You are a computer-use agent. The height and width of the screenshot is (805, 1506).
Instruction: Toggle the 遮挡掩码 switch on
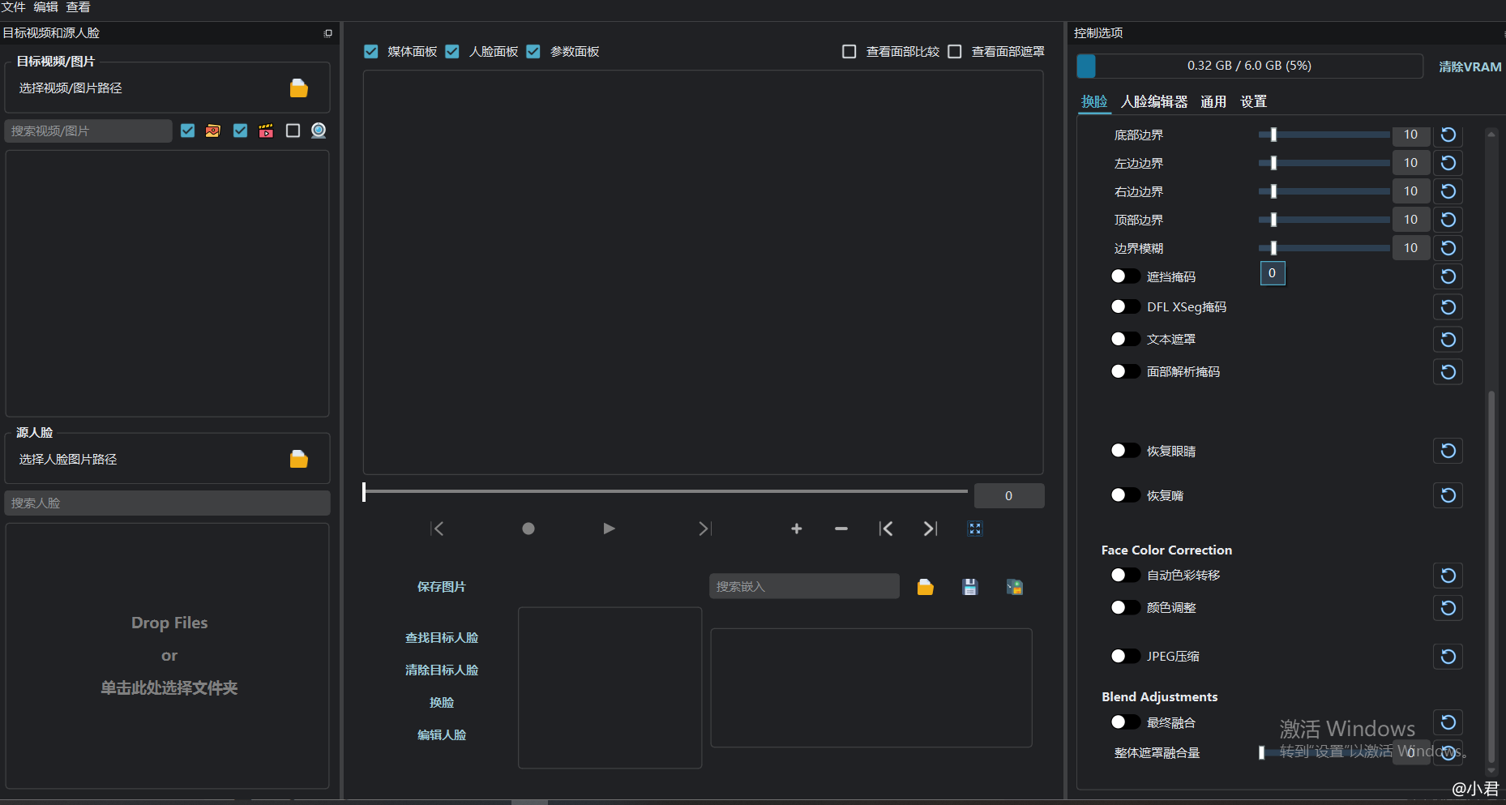[x=1124, y=276]
